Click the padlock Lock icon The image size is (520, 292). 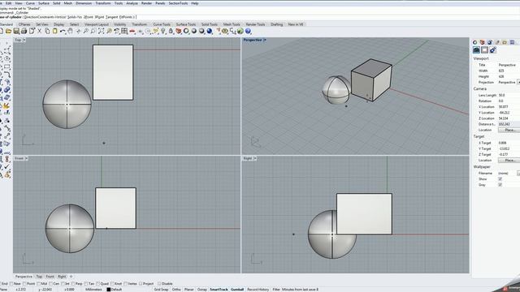171,31
